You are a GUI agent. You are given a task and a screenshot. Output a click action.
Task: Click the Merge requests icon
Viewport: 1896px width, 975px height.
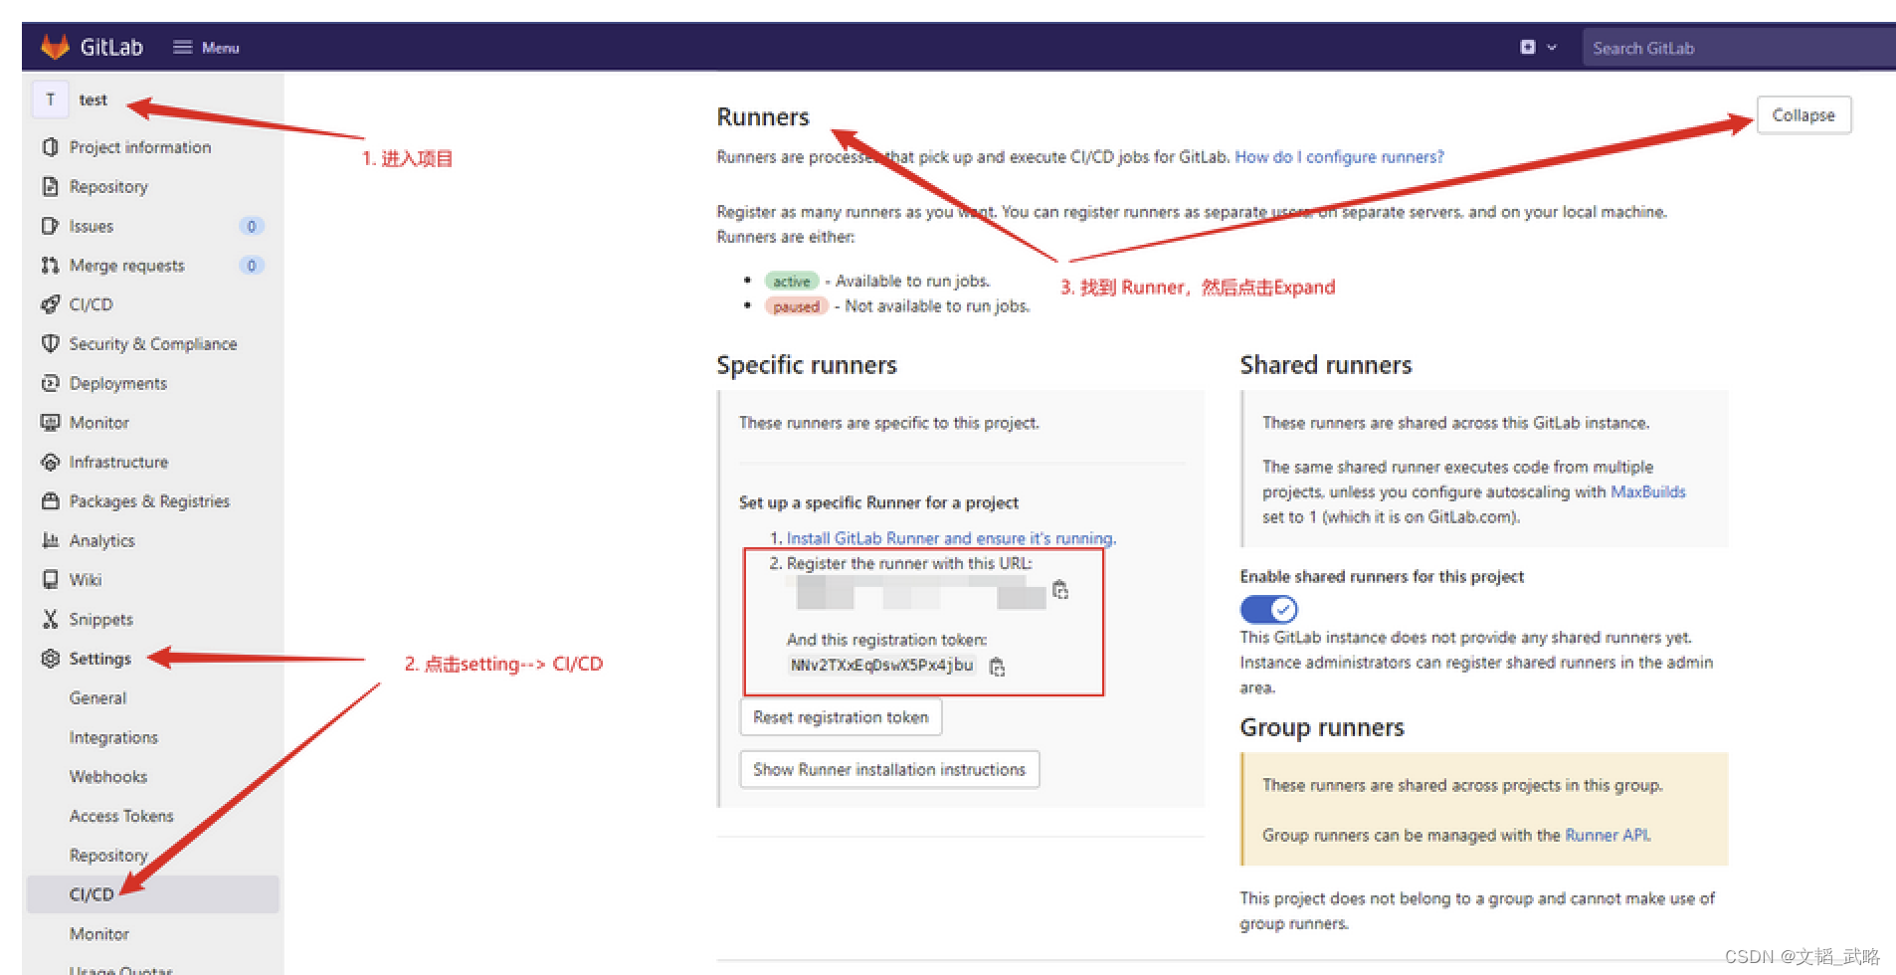coord(50,265)
